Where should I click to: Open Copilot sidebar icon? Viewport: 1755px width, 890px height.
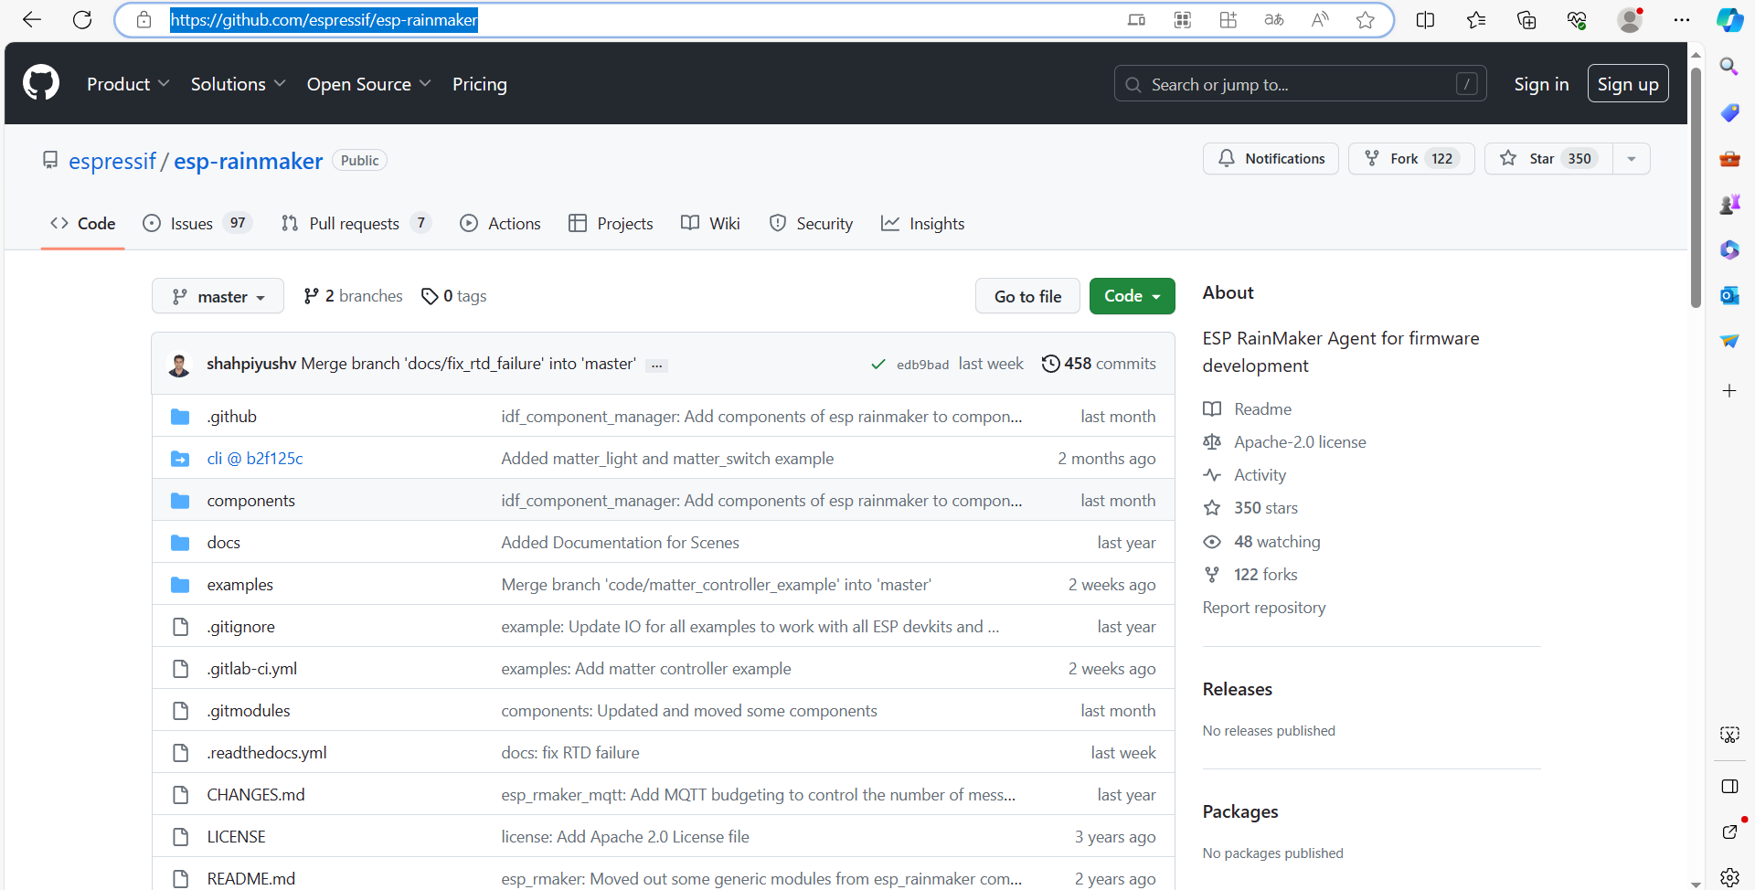click(x=1729, y=20)
